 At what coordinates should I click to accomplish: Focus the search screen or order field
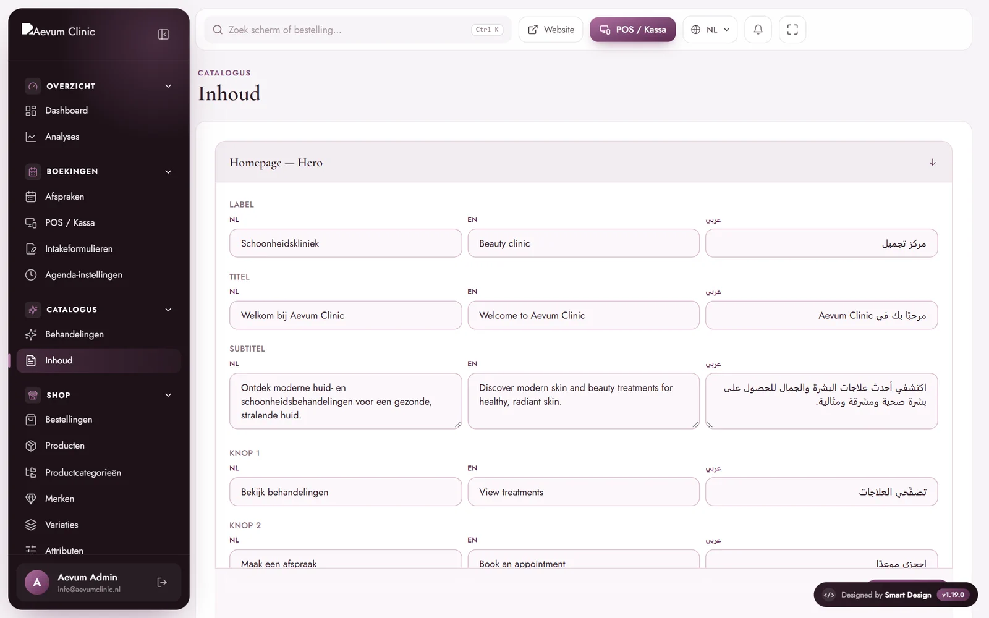(357, 30)
